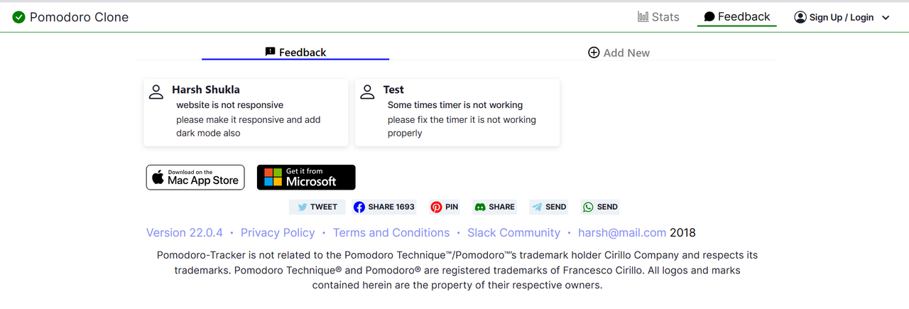Share on Facebook, Share 1693 button
The width and height of the screenshot is (909, 309).
384,207
